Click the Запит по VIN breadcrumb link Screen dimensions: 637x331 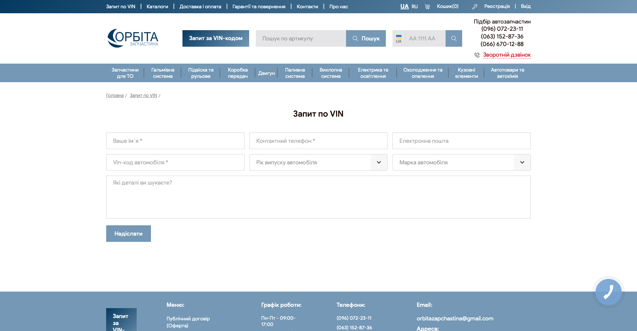143,95
